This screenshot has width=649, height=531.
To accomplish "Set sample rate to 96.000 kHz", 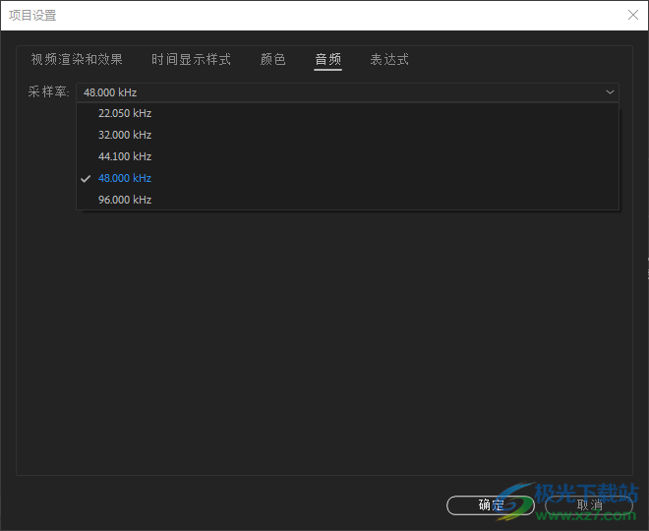I will (347, 200).
